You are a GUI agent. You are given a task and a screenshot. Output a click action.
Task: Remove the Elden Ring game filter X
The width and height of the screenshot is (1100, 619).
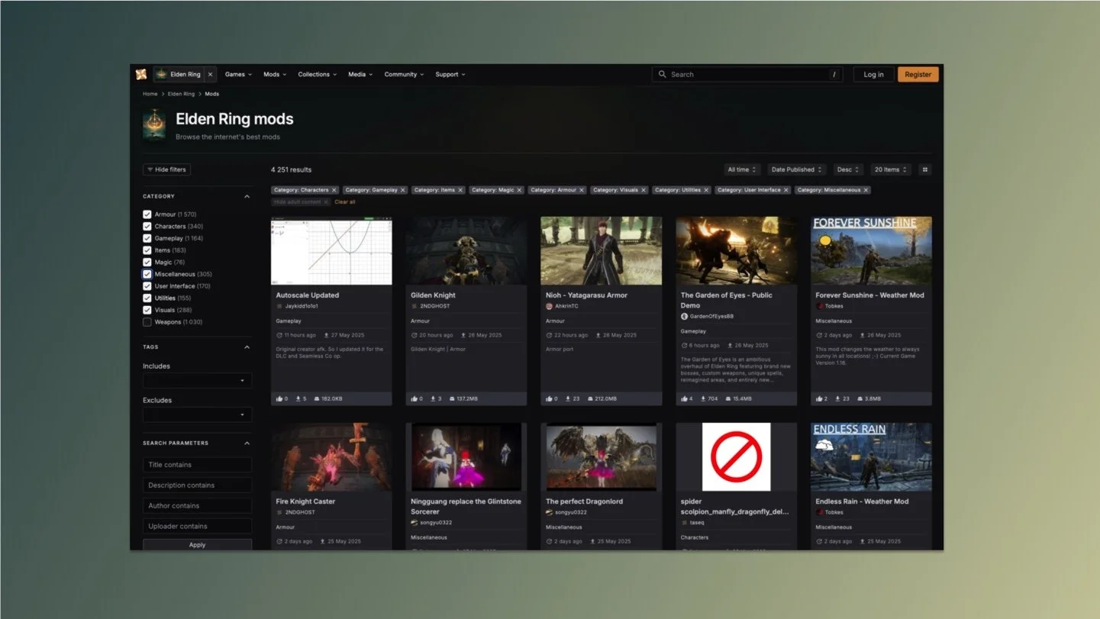tap(210, 74)
